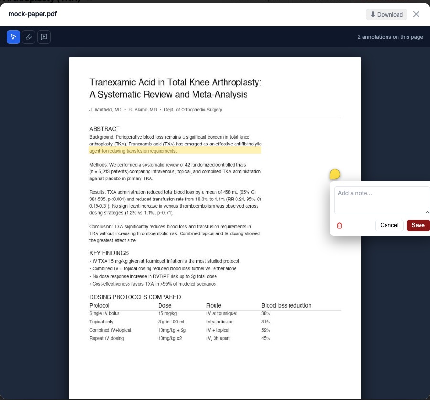Focus the 'Add a note...' text area
Viewport: 430px width, 400px height.
click(x=382, y=200)
